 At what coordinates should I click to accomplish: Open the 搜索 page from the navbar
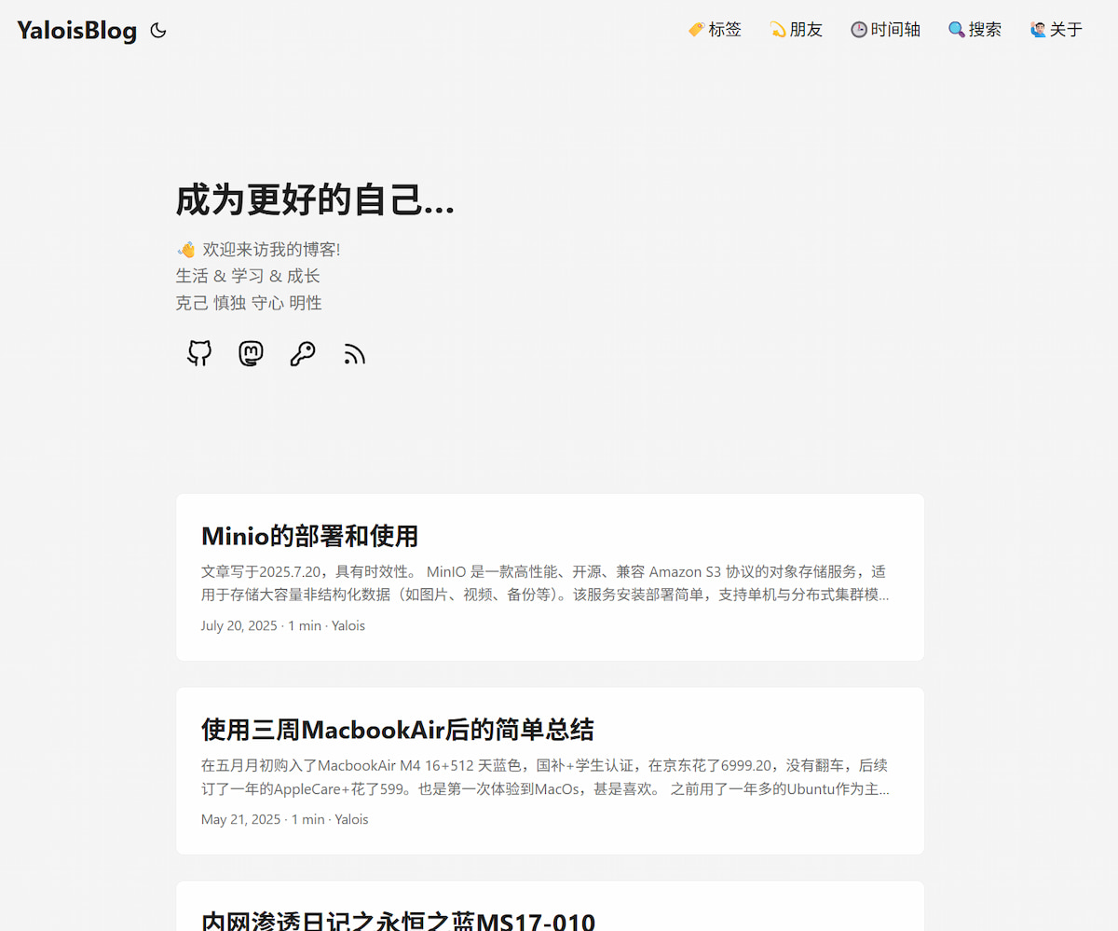(984, 29)
